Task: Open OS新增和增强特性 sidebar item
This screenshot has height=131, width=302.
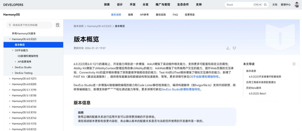Action: (x=28, y=56)
